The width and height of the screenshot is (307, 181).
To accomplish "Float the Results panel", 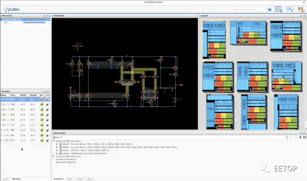I will [x=45, y=91].
